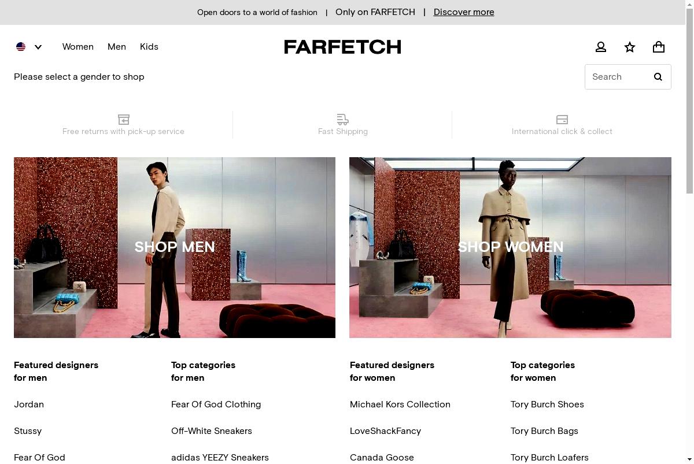Click the free returns box icon
The height and width of the screenshot is (464, 694).
[x=124, y=120]
